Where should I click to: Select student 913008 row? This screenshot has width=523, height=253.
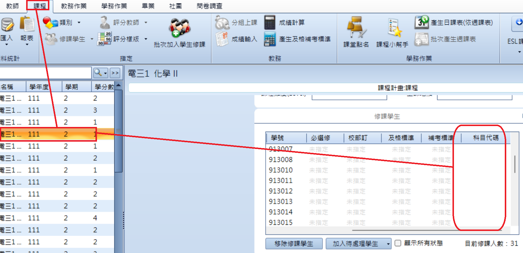point(388,160)
